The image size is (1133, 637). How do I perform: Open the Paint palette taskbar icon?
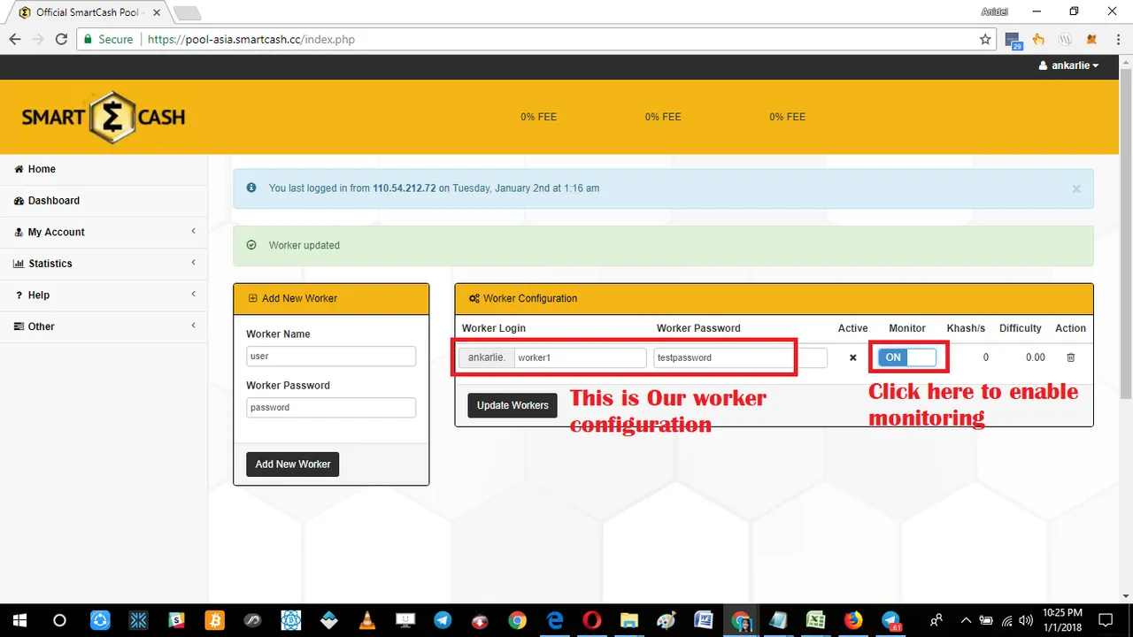click(667, 620)
